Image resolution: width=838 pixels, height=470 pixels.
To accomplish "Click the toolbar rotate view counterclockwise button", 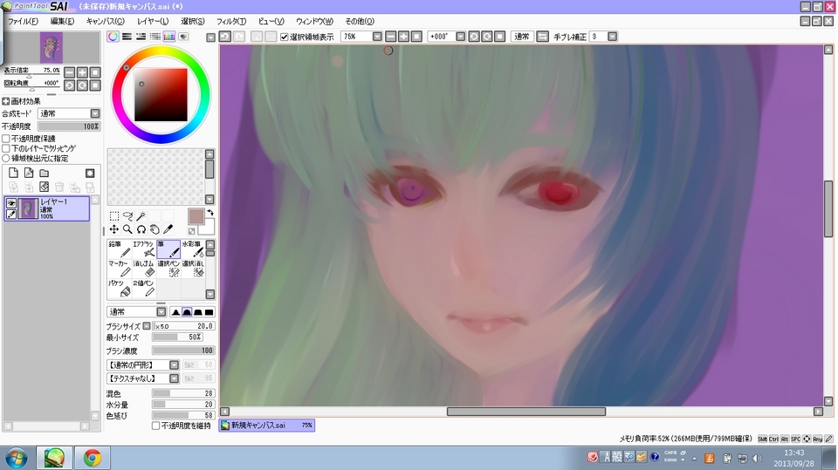I will pos(474,37).
